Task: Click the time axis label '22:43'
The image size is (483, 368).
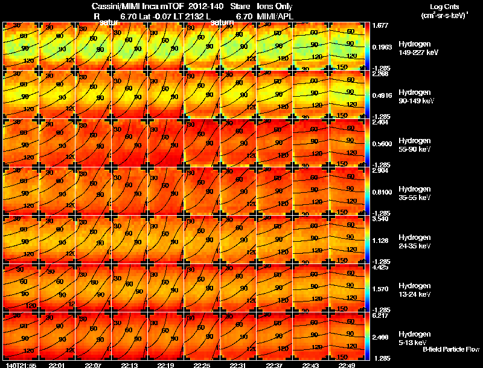Action: (x=310, y=365)
